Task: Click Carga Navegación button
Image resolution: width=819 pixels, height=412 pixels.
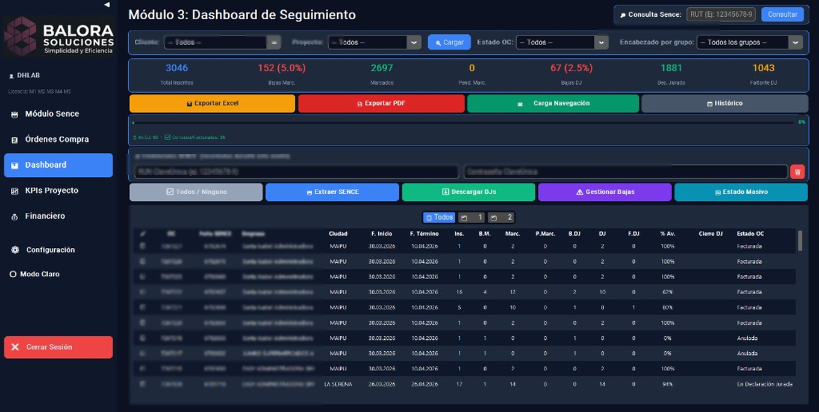Action: (553, 103)
